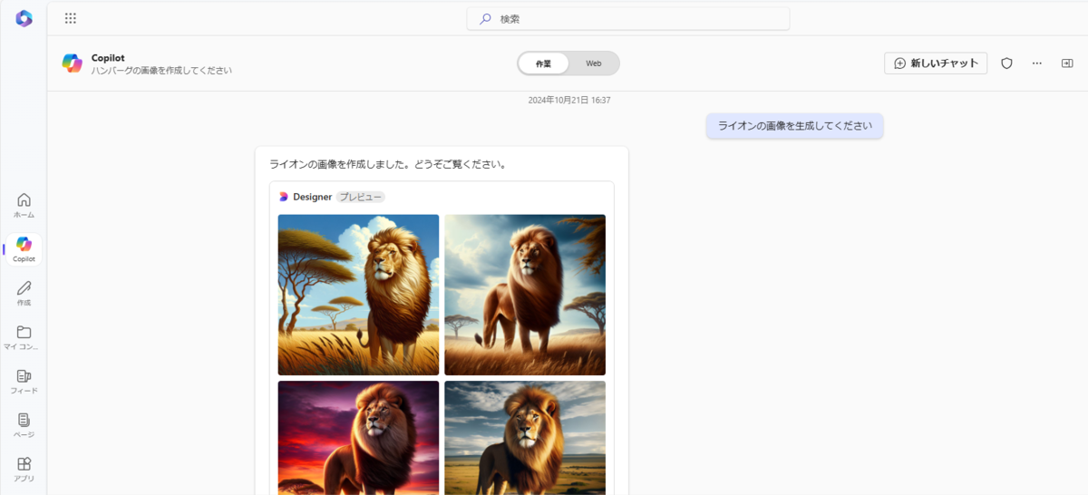Viewport: 1088px width, 495px height.
Task: Click the user message ライオンの画像を生成してください
Action: pos(795,126)
